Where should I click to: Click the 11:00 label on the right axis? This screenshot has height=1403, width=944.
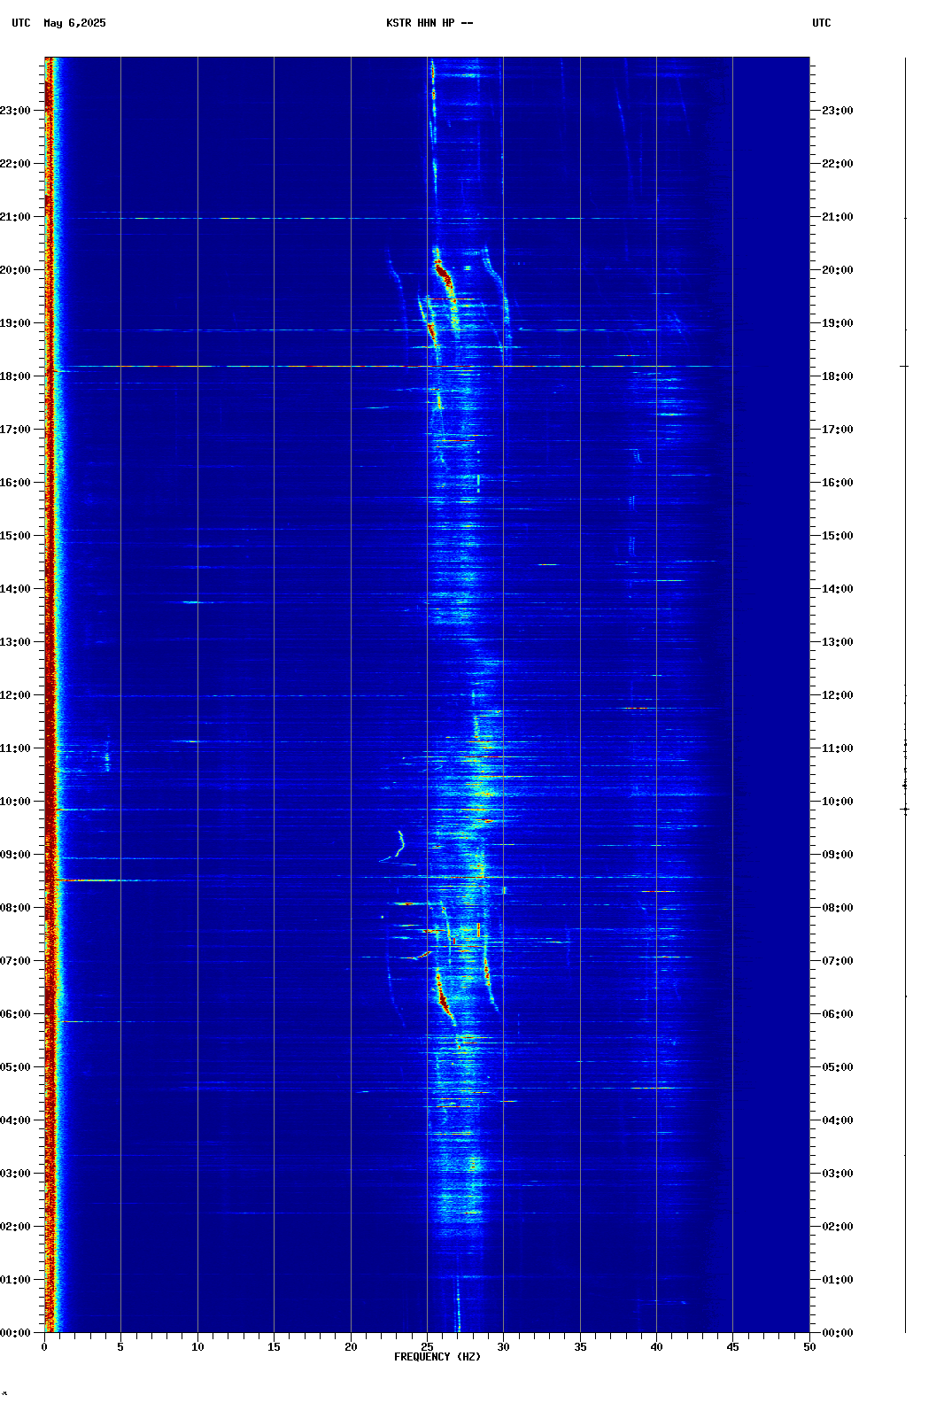(x=838, y=748)
